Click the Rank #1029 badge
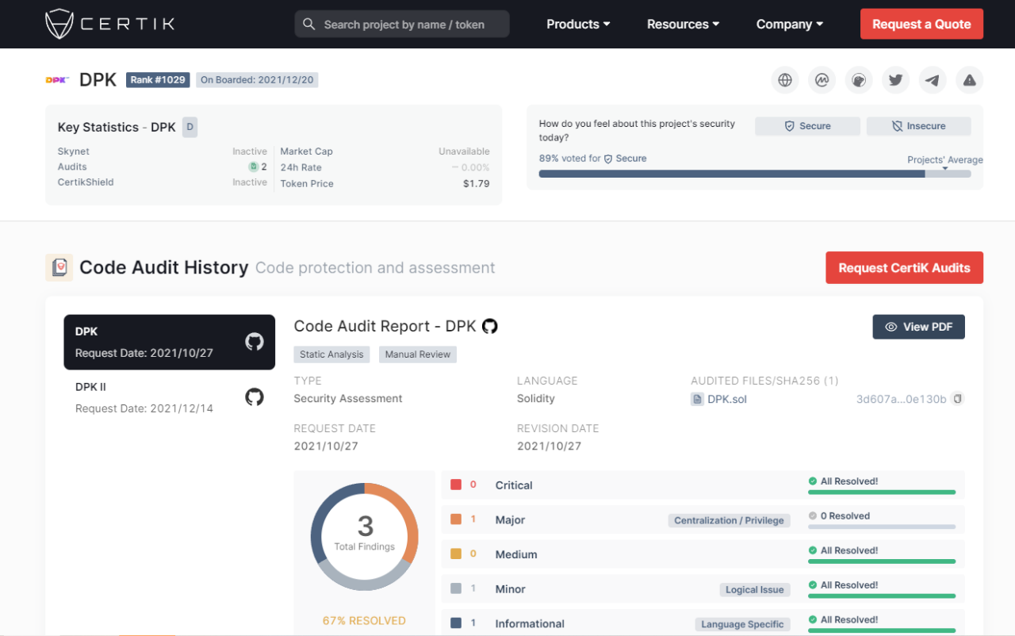The height and width of the screenshot is (636, 1015). point(158,79)
